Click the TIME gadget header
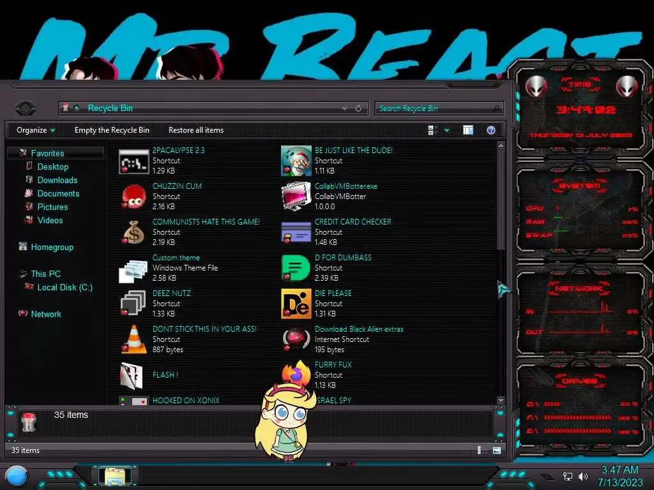The width and height of the screenshot is (654, 490). [x=580, y=85]
